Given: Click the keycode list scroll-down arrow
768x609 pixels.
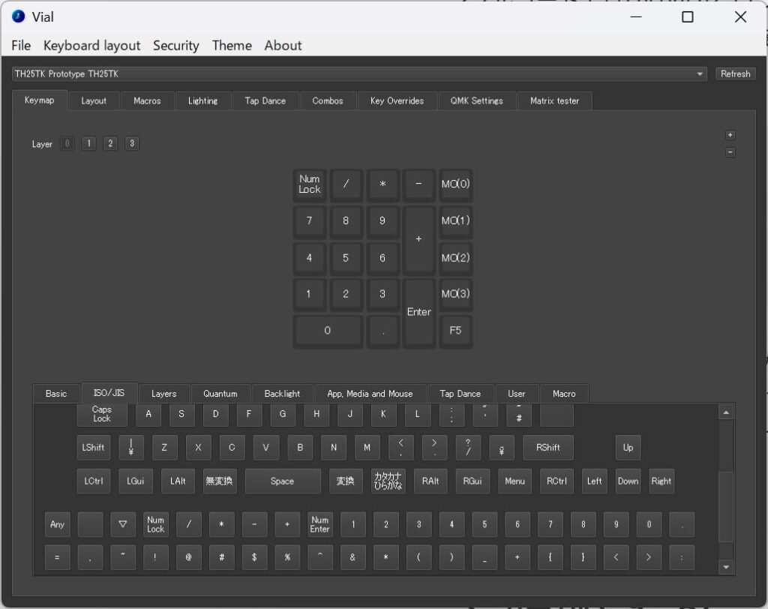Looking at the screenshot, I should click(726, 567).
